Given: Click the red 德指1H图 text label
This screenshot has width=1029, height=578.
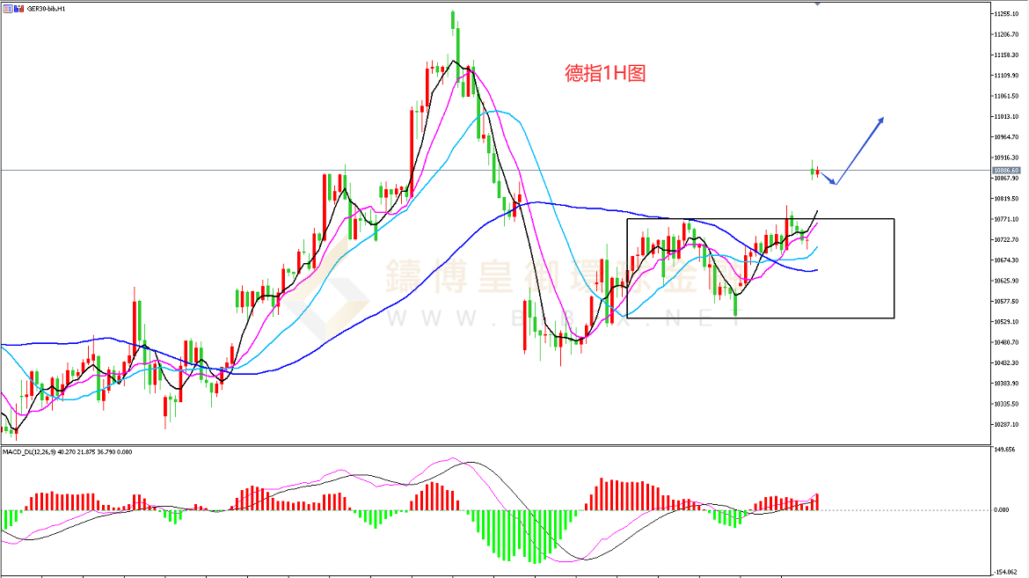Looking at the screenshot, I should coord(605,75).
